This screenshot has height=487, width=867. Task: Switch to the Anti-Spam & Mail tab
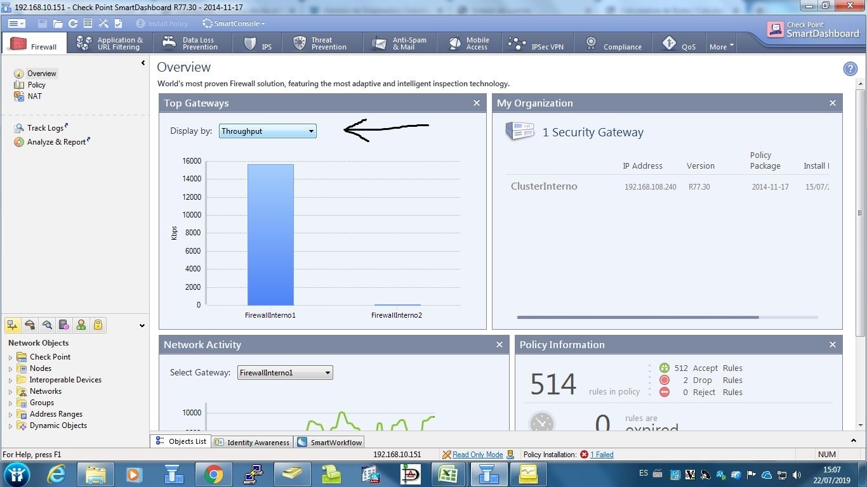pyautogui.click(x=399, y=43)
